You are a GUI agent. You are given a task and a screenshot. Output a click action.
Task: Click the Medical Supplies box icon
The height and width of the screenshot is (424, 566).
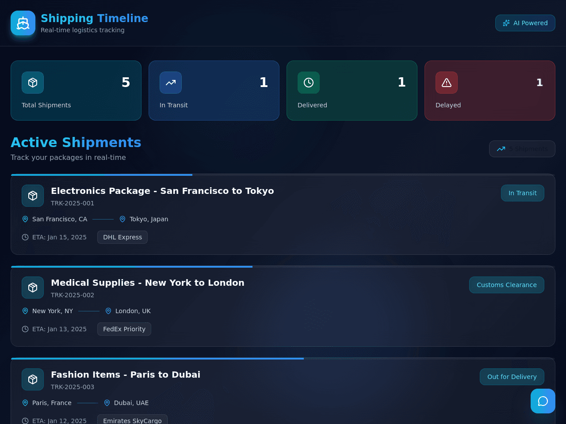click(x=33, y=288)
